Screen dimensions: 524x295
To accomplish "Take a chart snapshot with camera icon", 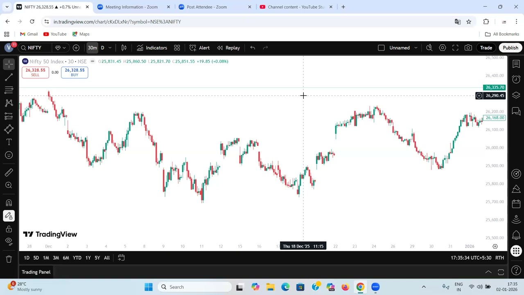I will [x=468, y=48].
